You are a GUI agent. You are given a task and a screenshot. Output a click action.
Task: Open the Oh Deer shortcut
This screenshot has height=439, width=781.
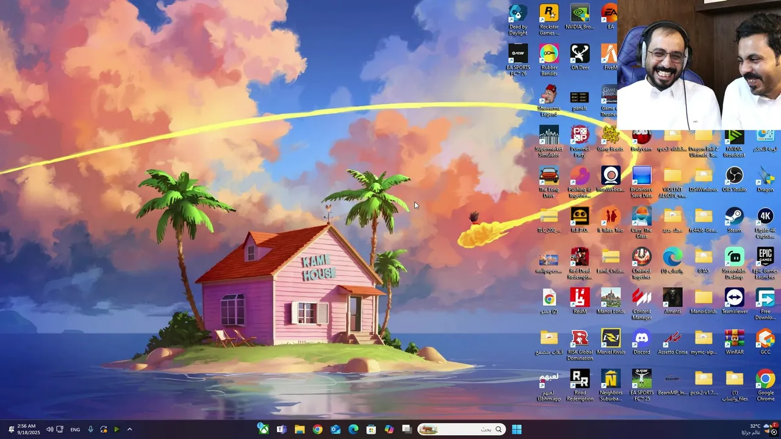point(580,57)
